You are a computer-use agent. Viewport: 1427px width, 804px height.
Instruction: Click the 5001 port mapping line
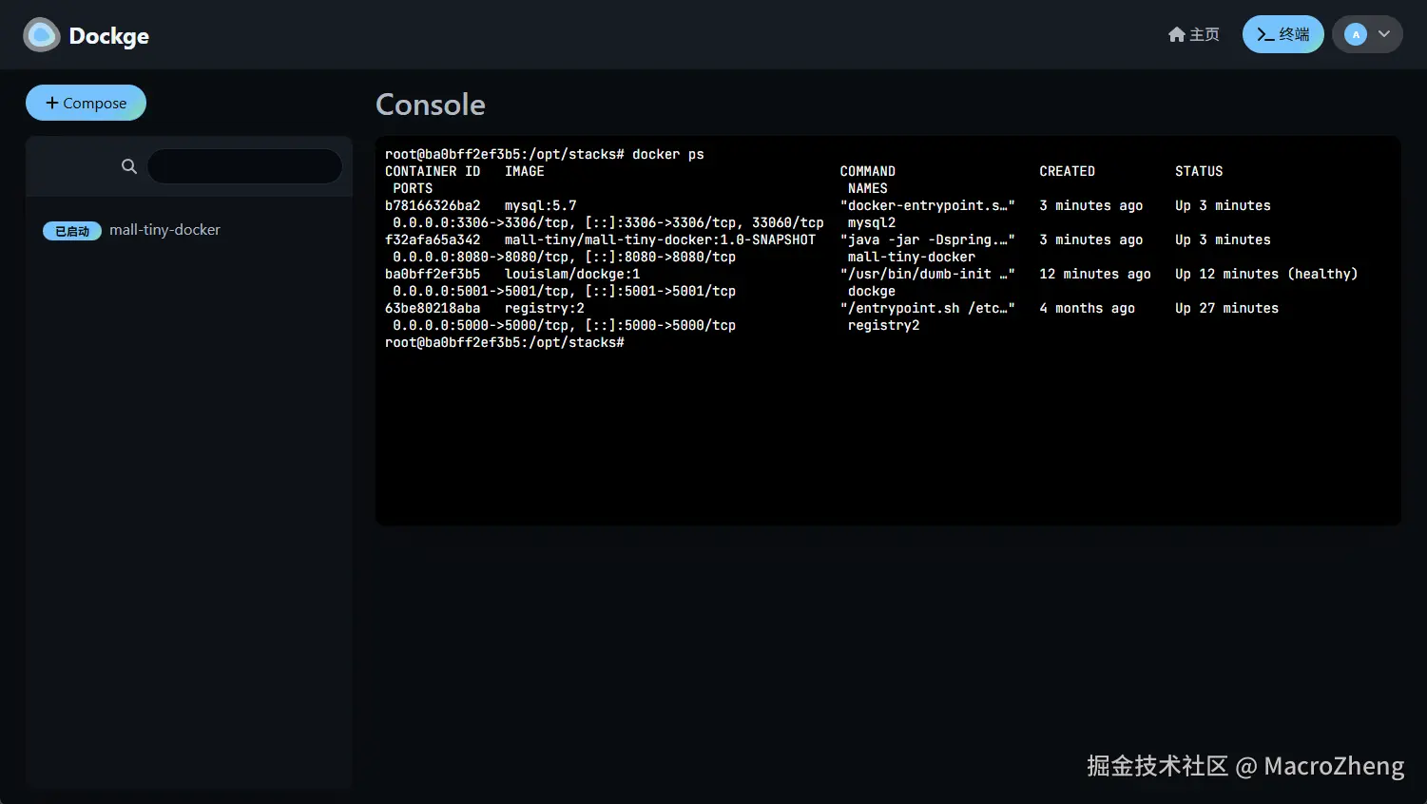click(565, 291)
